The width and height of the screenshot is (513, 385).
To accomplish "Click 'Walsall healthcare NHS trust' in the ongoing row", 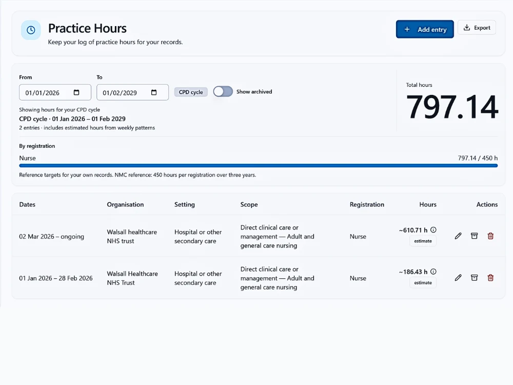I will pyautogui.click(x=132, y=236).
